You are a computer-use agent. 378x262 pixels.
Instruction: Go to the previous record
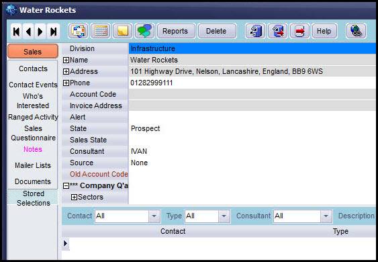(x=28, y=32)
